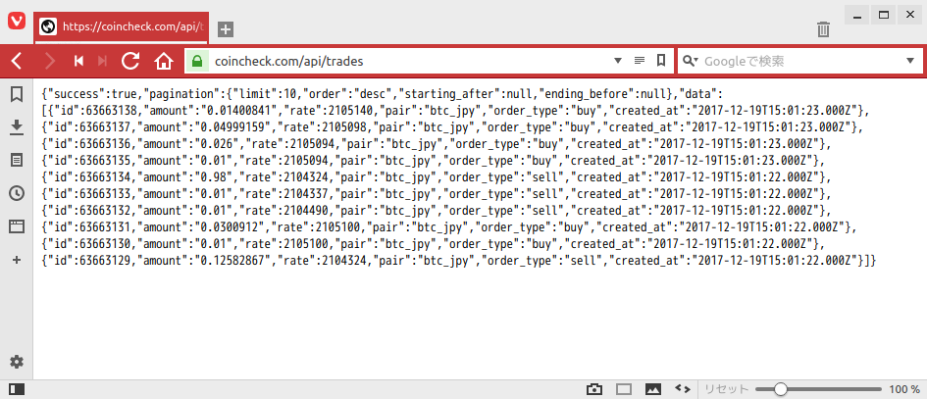Viewport: 927px width, 399px height.
Task: Toggle image loading in status bar
Action: coord(652,389)
